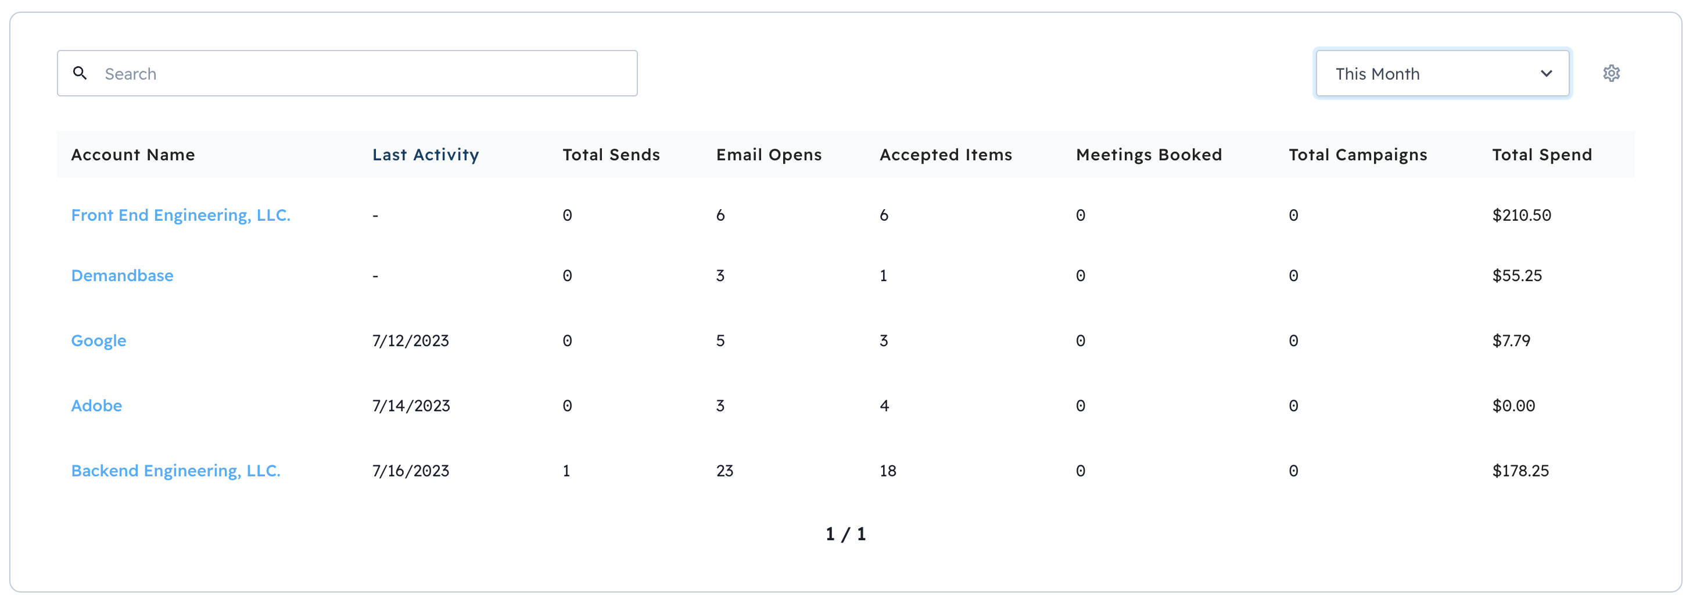This screenshot has height=603, width=1693.
Task: Open Backend Engineering, LLC. account
Action: click(175, 471)
